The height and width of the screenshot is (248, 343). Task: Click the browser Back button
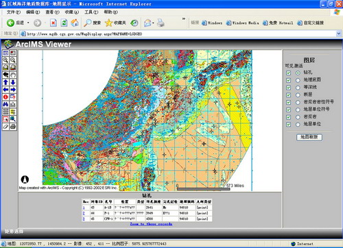[x=15, y=23]
